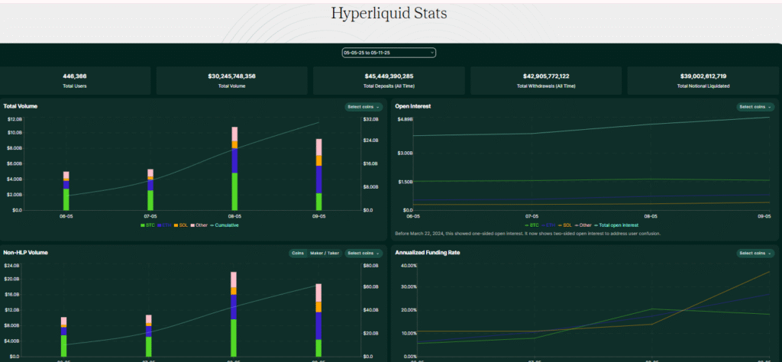This screenshot has height=362, width=782.
Task: Open Select coins dropdown in Total Volume chart
Action: coord(364,107)
